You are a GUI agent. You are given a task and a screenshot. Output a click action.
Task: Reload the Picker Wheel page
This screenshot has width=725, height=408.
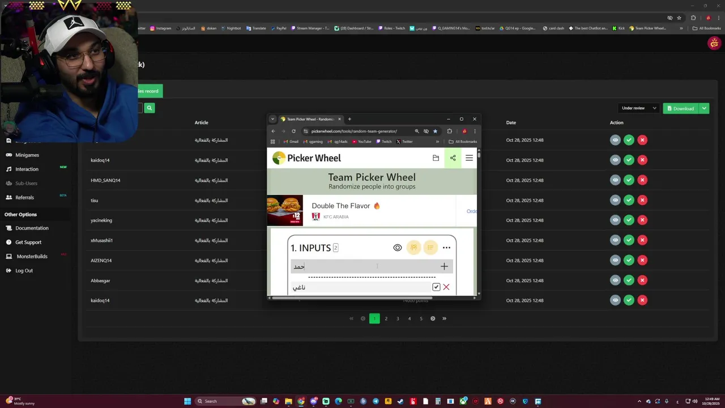click(x=293, y=131)
